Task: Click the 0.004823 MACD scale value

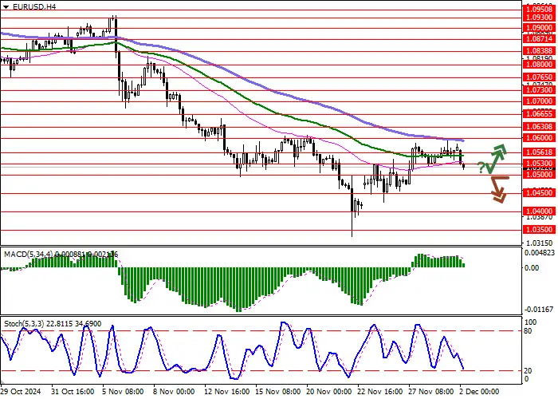Action: coord(540,253)
